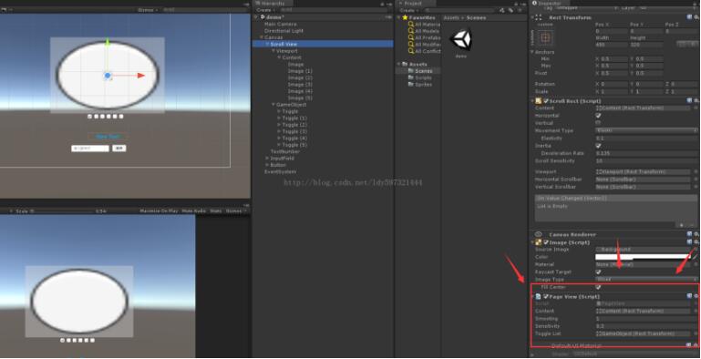701x359 pixels.
Task: Toggle Maximize On Play in Game view
Action: click(159, 210)
